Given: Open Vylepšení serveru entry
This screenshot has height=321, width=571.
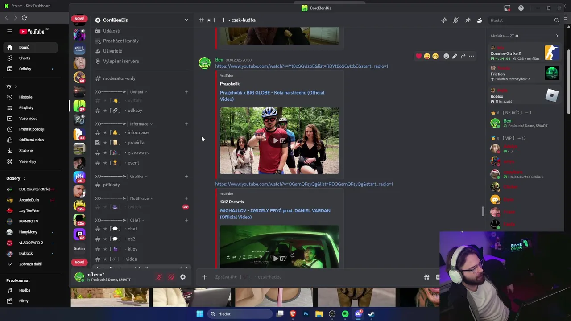Looking at the screenshot, I should click(x=142, y=61).
